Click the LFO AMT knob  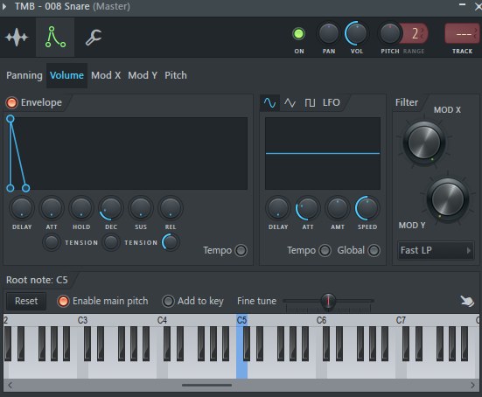click(338, 208)
